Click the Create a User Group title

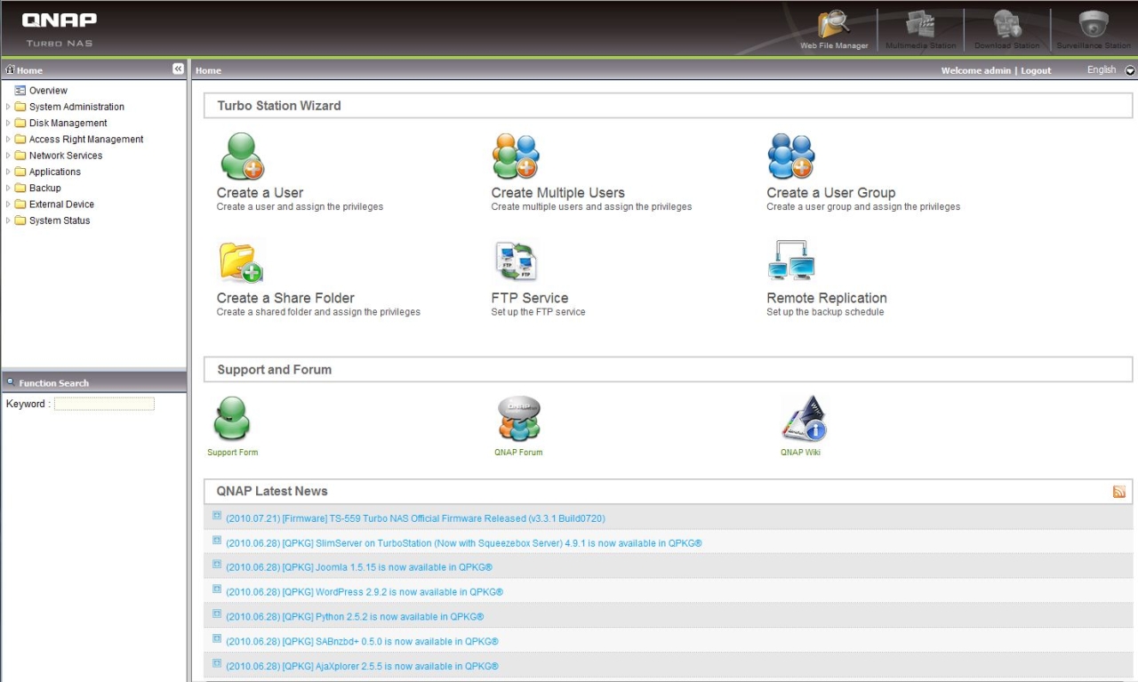pos(831,193)
